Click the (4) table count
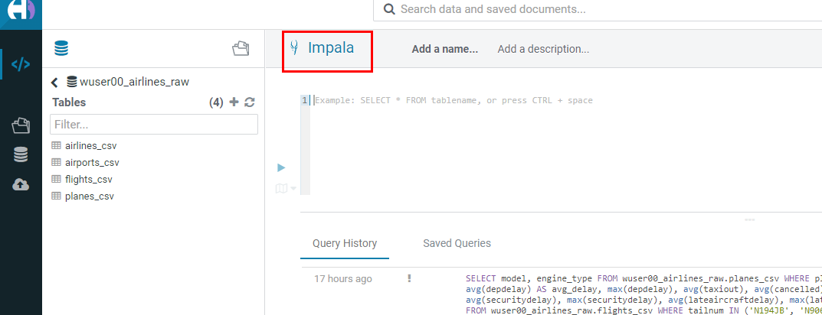822x315 pixels. 216,102
